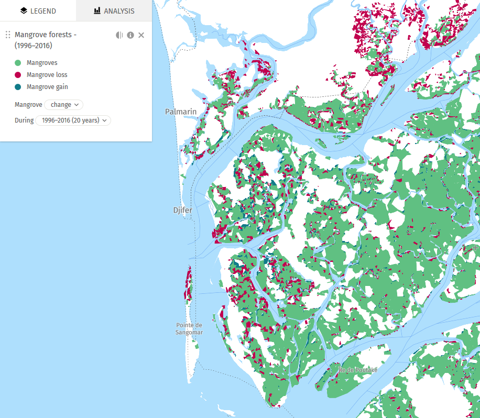Remove the Mangrove forests layer
This screenshot has width=480, height=418.
(x=141, y=35)
